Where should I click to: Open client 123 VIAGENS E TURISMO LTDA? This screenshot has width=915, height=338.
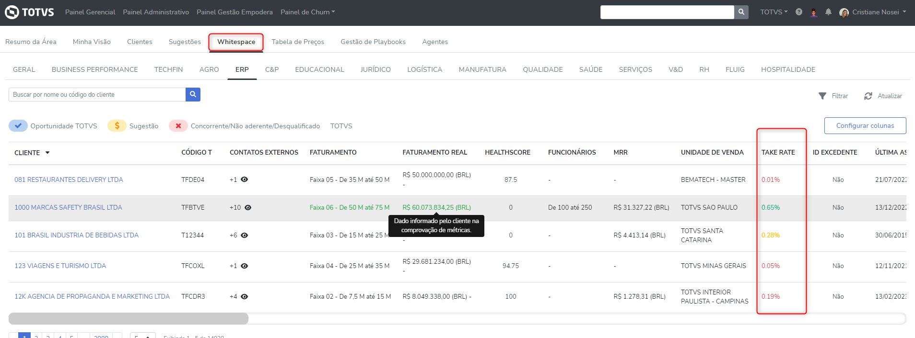click(60, 266)
